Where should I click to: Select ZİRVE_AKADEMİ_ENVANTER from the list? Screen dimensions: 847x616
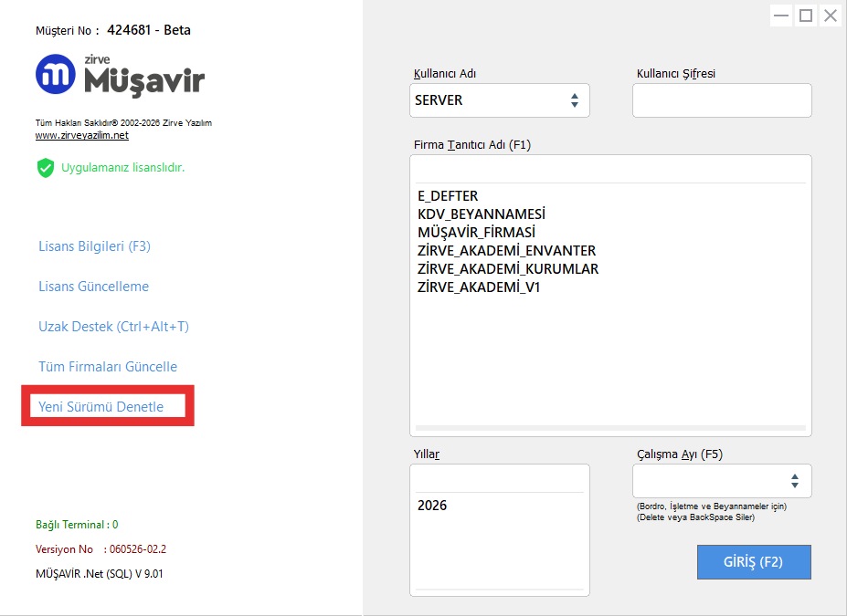click(x=507, y=251)
